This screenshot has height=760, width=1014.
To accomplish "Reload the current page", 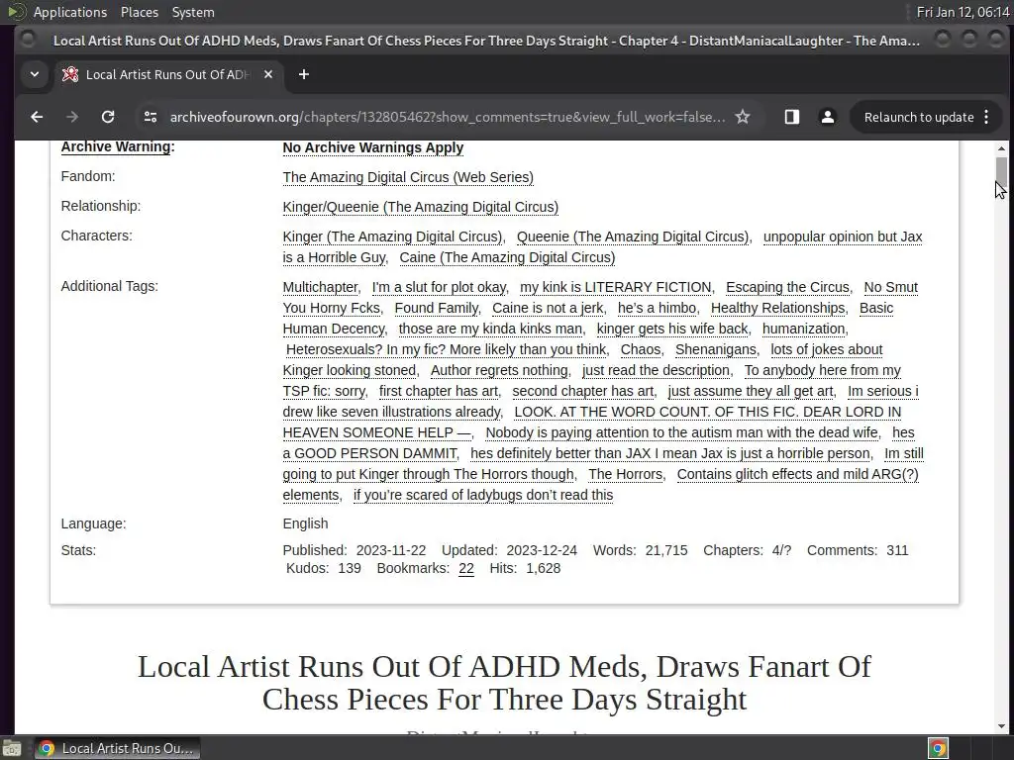I will point(108,117).
